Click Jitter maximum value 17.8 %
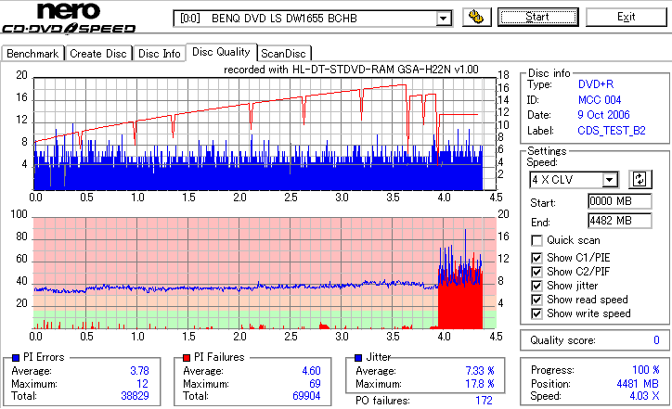The image size is (672, 409). pyautogui.click(x=480, y=384)
